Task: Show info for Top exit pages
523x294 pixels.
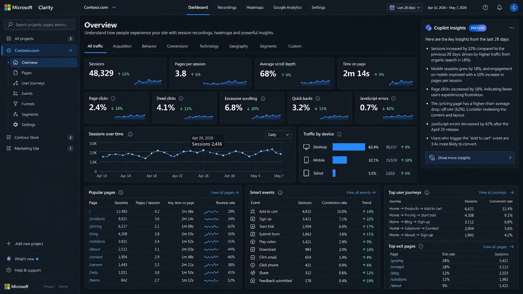Action: [421, 246]
